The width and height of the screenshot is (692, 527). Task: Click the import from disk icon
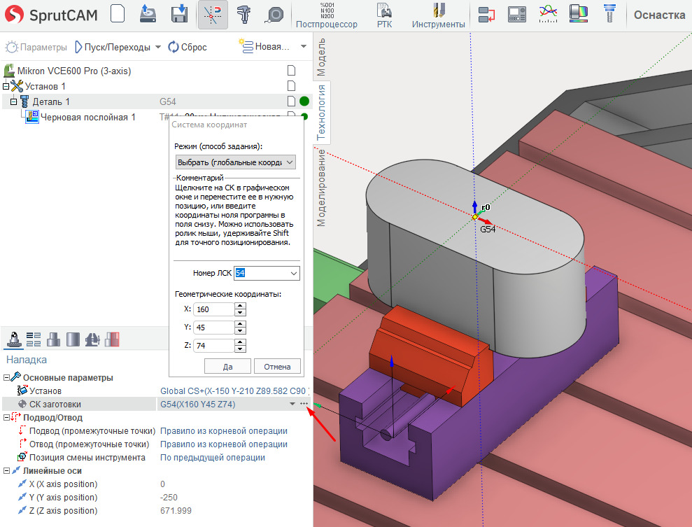148,14
